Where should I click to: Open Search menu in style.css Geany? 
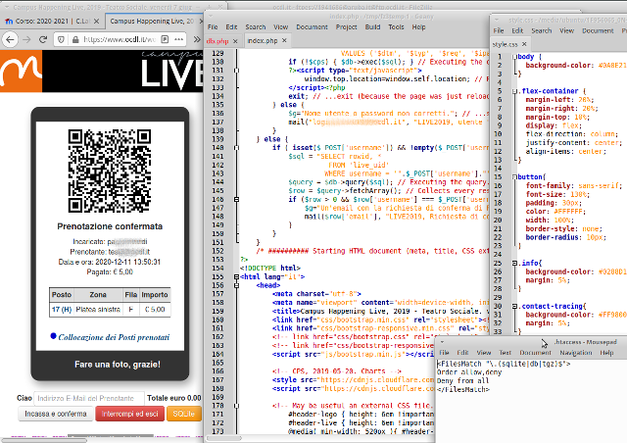tap(542, 30)
